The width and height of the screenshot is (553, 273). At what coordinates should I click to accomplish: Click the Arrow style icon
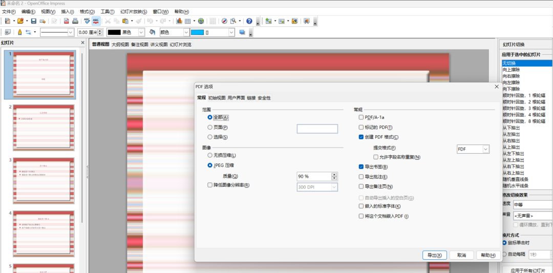coord(29,32)
